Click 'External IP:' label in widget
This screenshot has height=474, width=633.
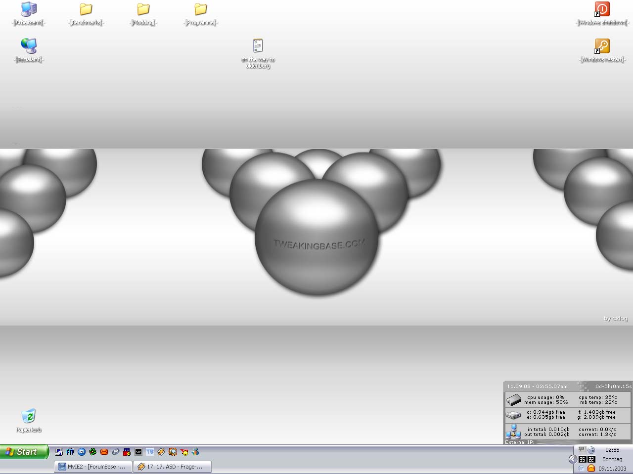pos(520,442)
